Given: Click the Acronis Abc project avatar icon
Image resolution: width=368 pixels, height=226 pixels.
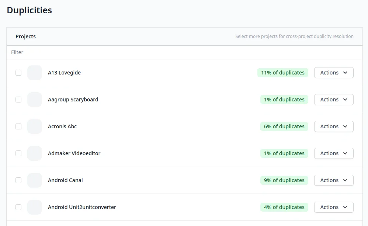Looking at the screenshot, I should [x=35, y=126].
